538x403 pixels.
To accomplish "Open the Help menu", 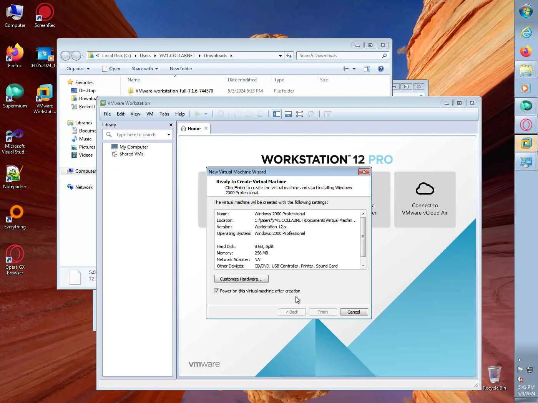I will coord(180,114).
